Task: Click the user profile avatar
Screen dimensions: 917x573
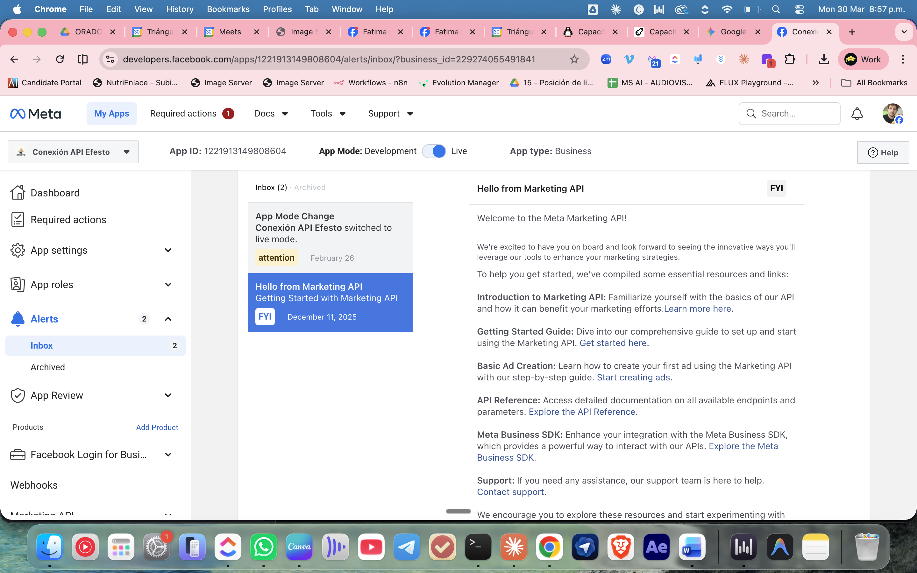Action: (x=892, y=114)
